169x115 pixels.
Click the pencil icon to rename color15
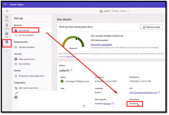(x=71, y=70)
